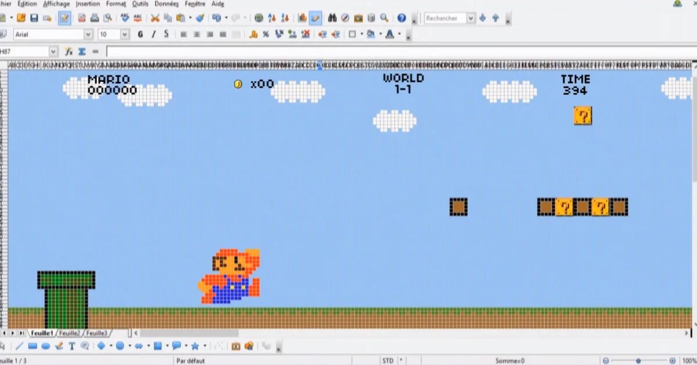Click the Sum sigma icon

[82, 52]
